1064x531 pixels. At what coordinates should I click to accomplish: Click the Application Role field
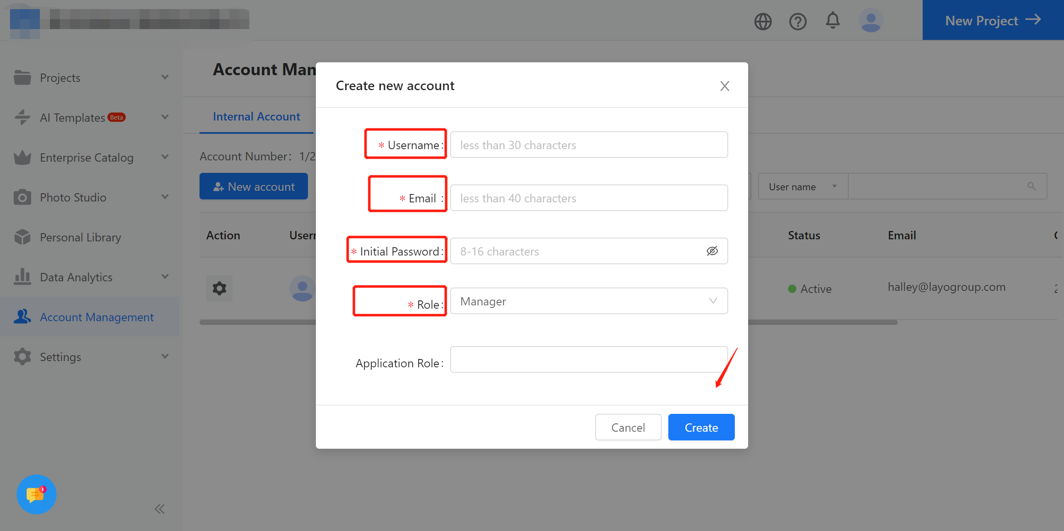click(x=589, y=359)
